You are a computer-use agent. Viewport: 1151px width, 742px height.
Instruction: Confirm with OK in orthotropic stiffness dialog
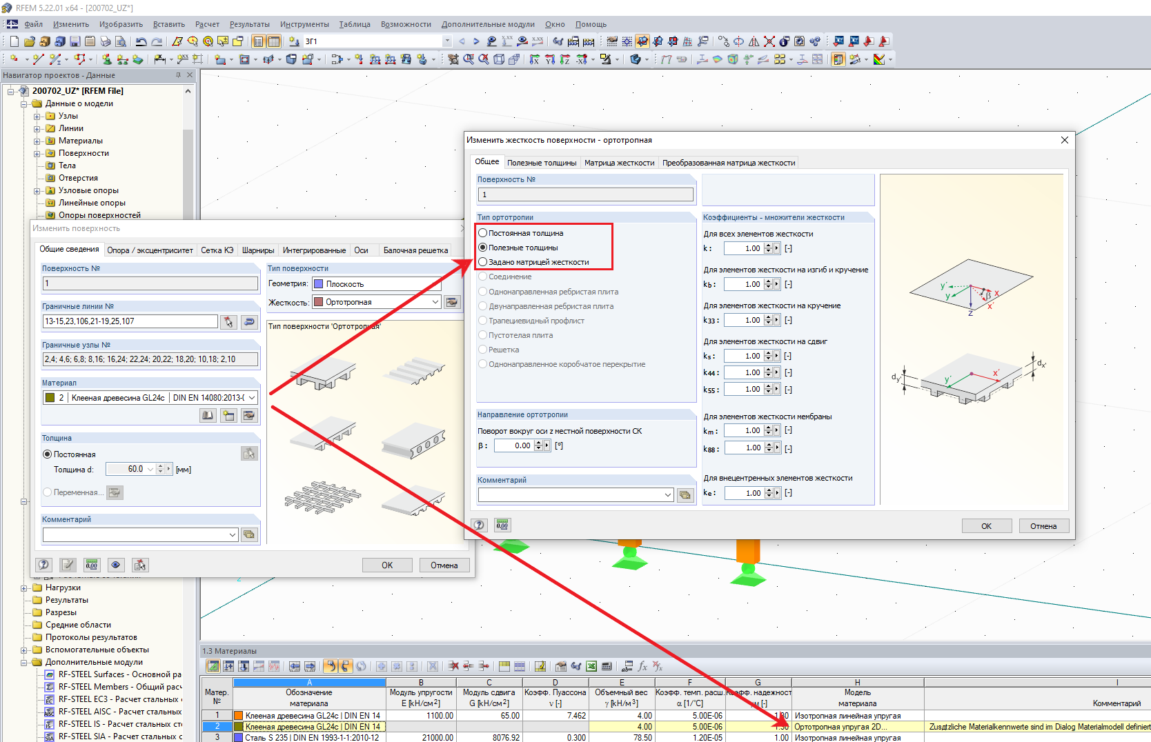(x=987, y=526)
